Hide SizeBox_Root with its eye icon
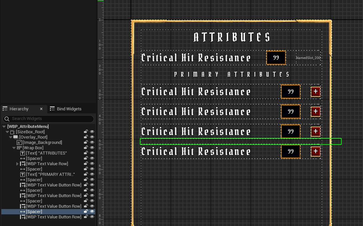Screen dimensions: 363x226 coord(92,132)
